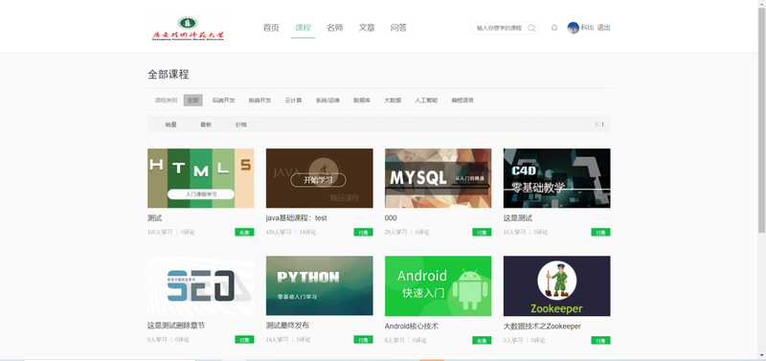This screenshot has width=766, height=361.
Task: Sort courses by 销量
Action: click(x=171, y=124)
